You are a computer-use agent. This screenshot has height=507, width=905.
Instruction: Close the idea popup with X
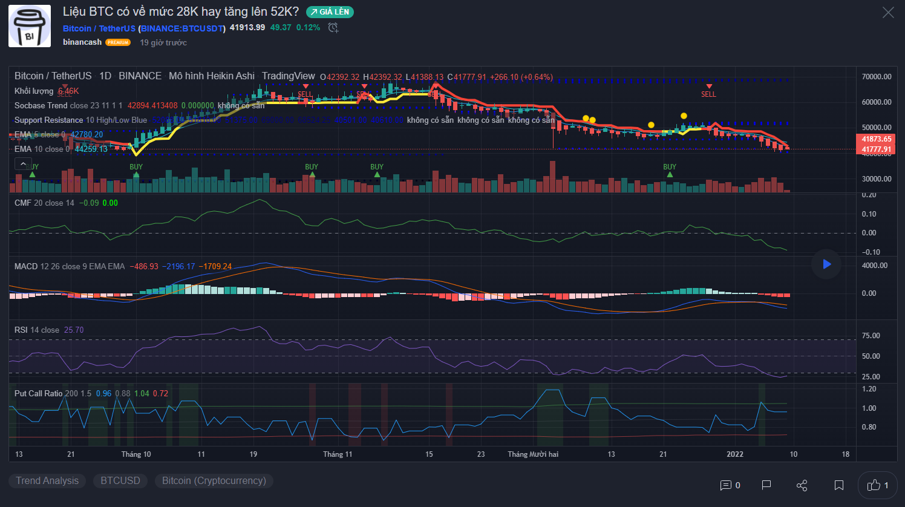pyautogui.click(x=887, y=12)
